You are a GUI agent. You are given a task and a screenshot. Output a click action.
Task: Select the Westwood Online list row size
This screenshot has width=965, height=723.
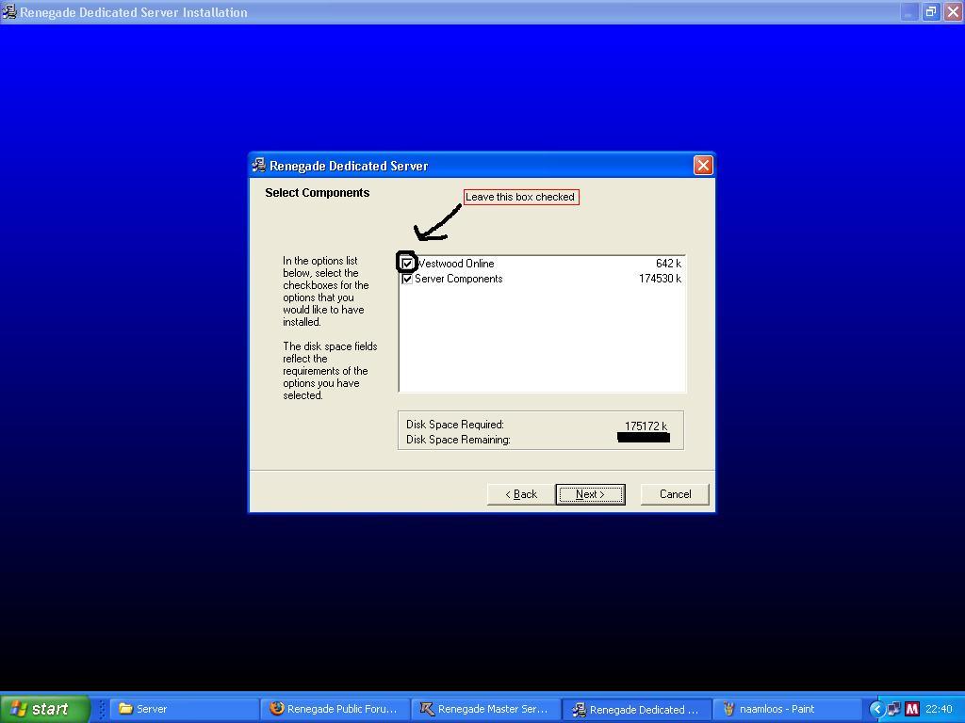[x=668, y=264]
